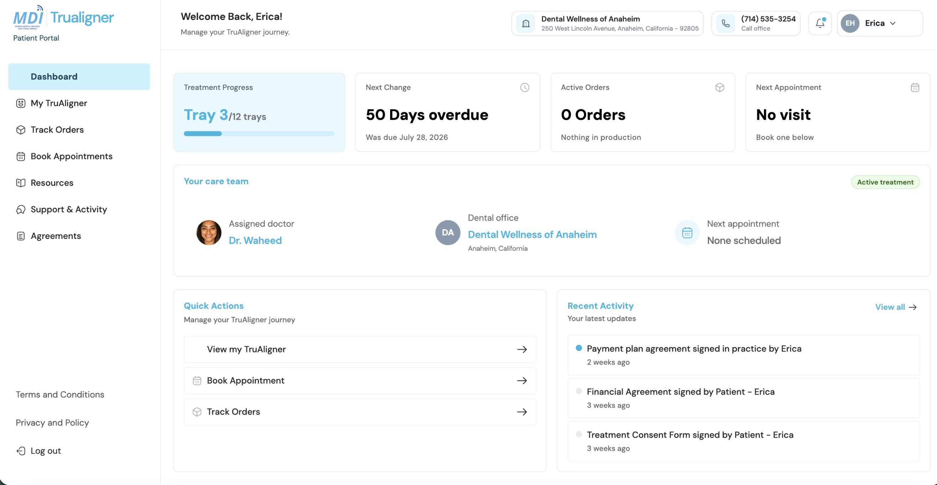937x485 pixels.
Task: Click Dr. Waheed's profile photo
Action: click(x=209, y=233)
